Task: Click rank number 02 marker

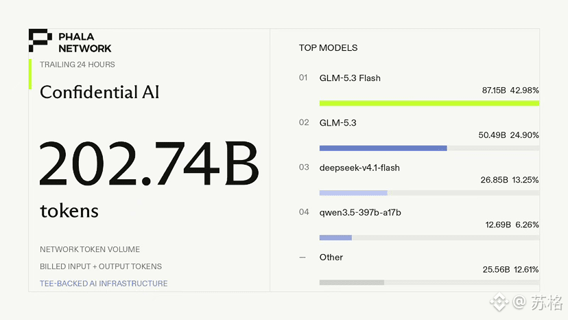Action: 304,122
